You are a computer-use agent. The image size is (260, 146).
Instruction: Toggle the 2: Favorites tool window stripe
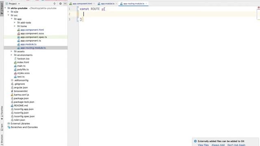[x=2, y=113]
